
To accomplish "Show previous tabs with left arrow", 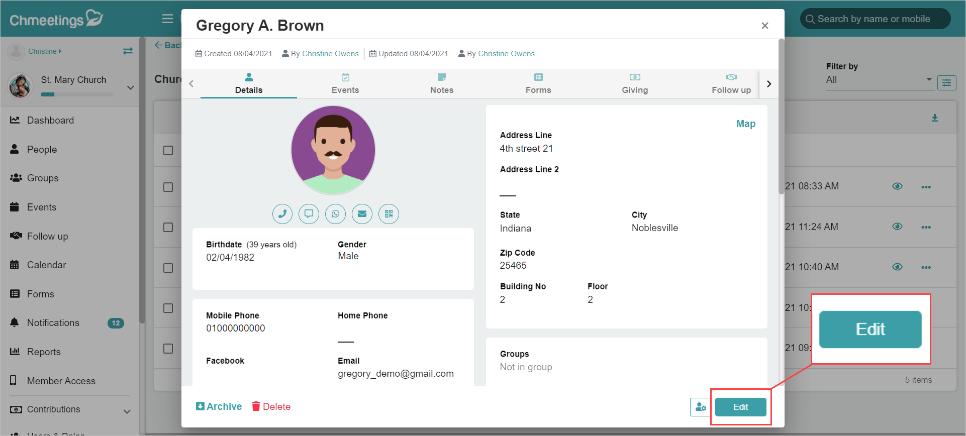I will [x=191, y=84].
